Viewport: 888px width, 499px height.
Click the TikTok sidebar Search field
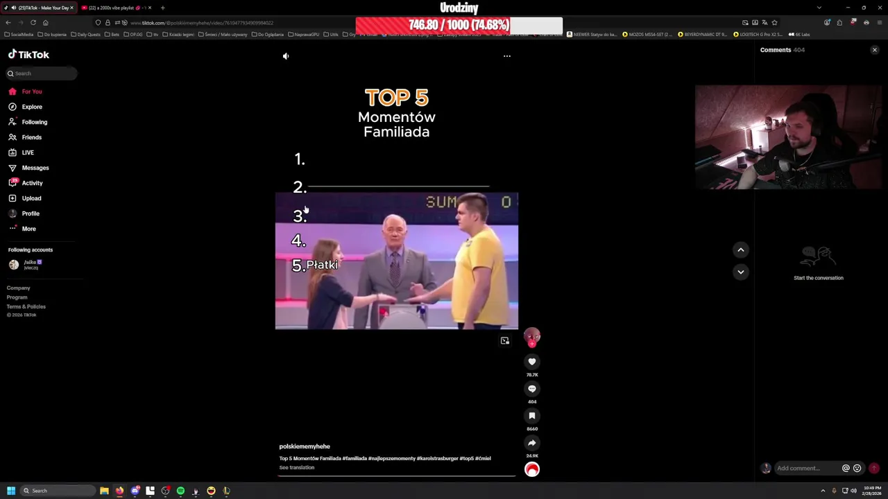pyautogui.click(x=42, y=73)
